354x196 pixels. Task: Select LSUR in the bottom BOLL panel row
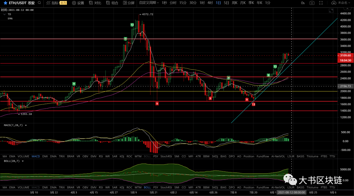tap(291, 187)
